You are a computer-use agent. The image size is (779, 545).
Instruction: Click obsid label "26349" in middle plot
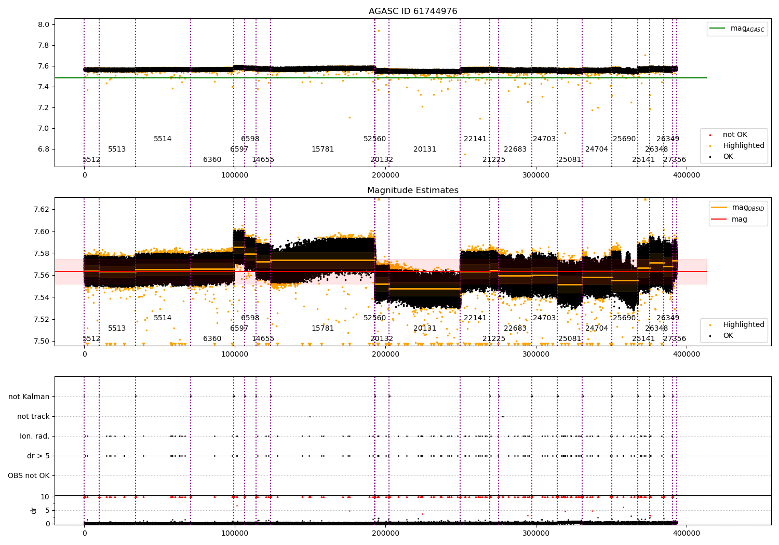pyautogui.click(x=668, y=318)
